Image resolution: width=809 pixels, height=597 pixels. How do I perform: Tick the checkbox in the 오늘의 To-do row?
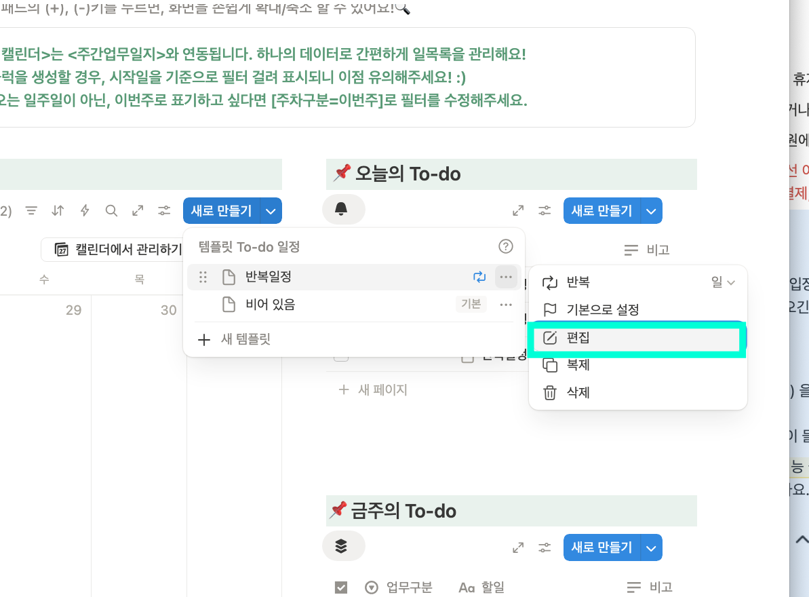[341, 356]
